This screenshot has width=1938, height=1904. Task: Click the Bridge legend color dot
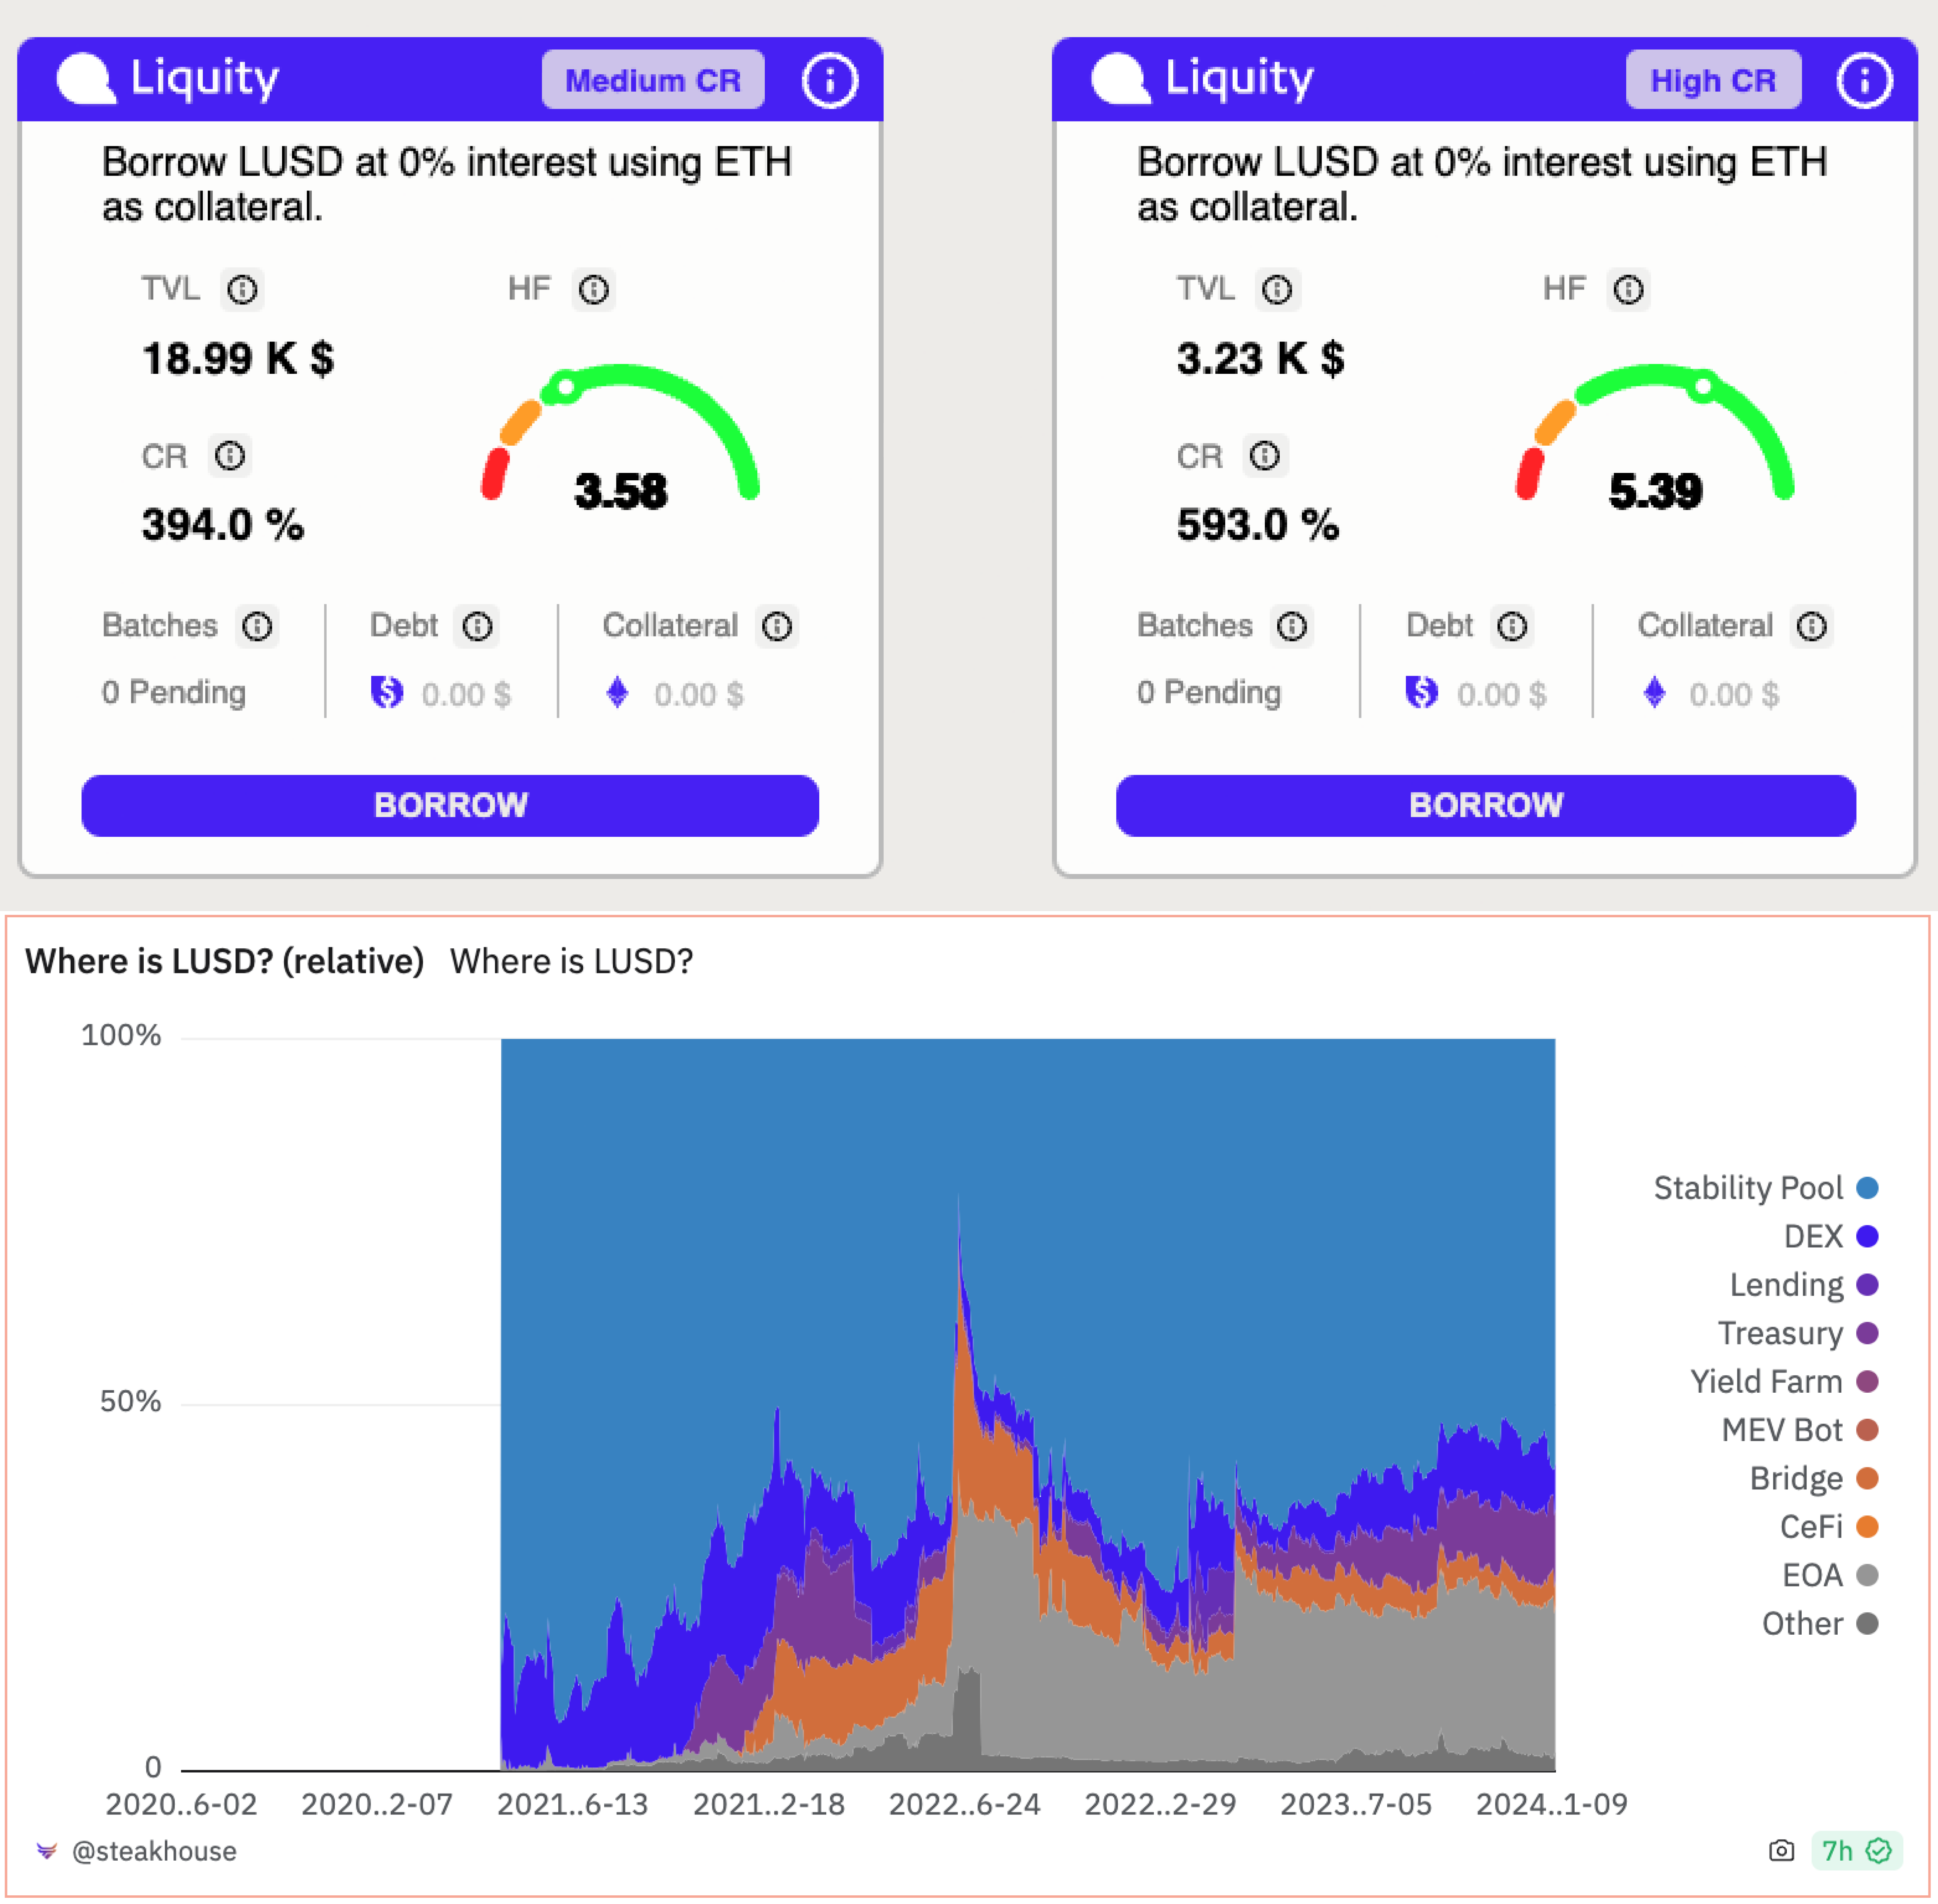(x=1866, y=1479)
